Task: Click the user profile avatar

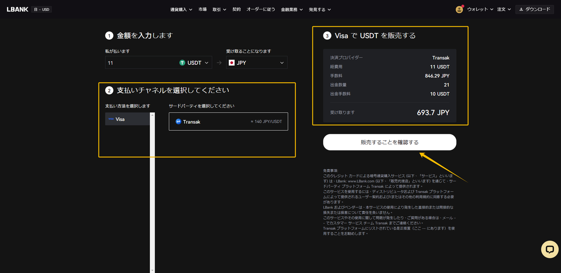Action: point(459,9)
